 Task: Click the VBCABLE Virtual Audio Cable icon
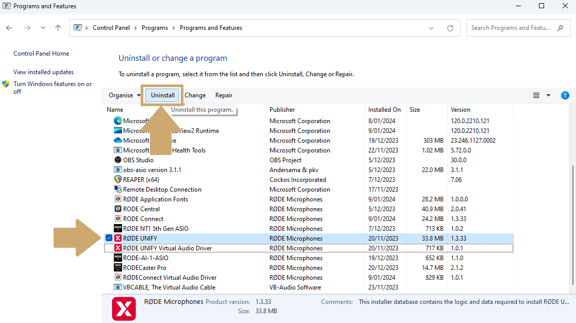117,287
